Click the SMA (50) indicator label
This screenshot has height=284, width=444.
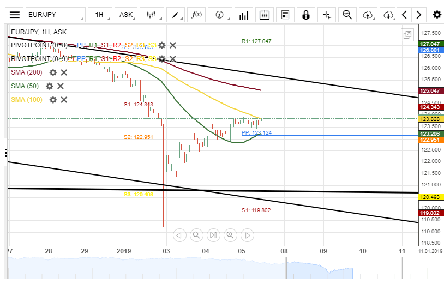pyautogui.click(x=25, y=86)
